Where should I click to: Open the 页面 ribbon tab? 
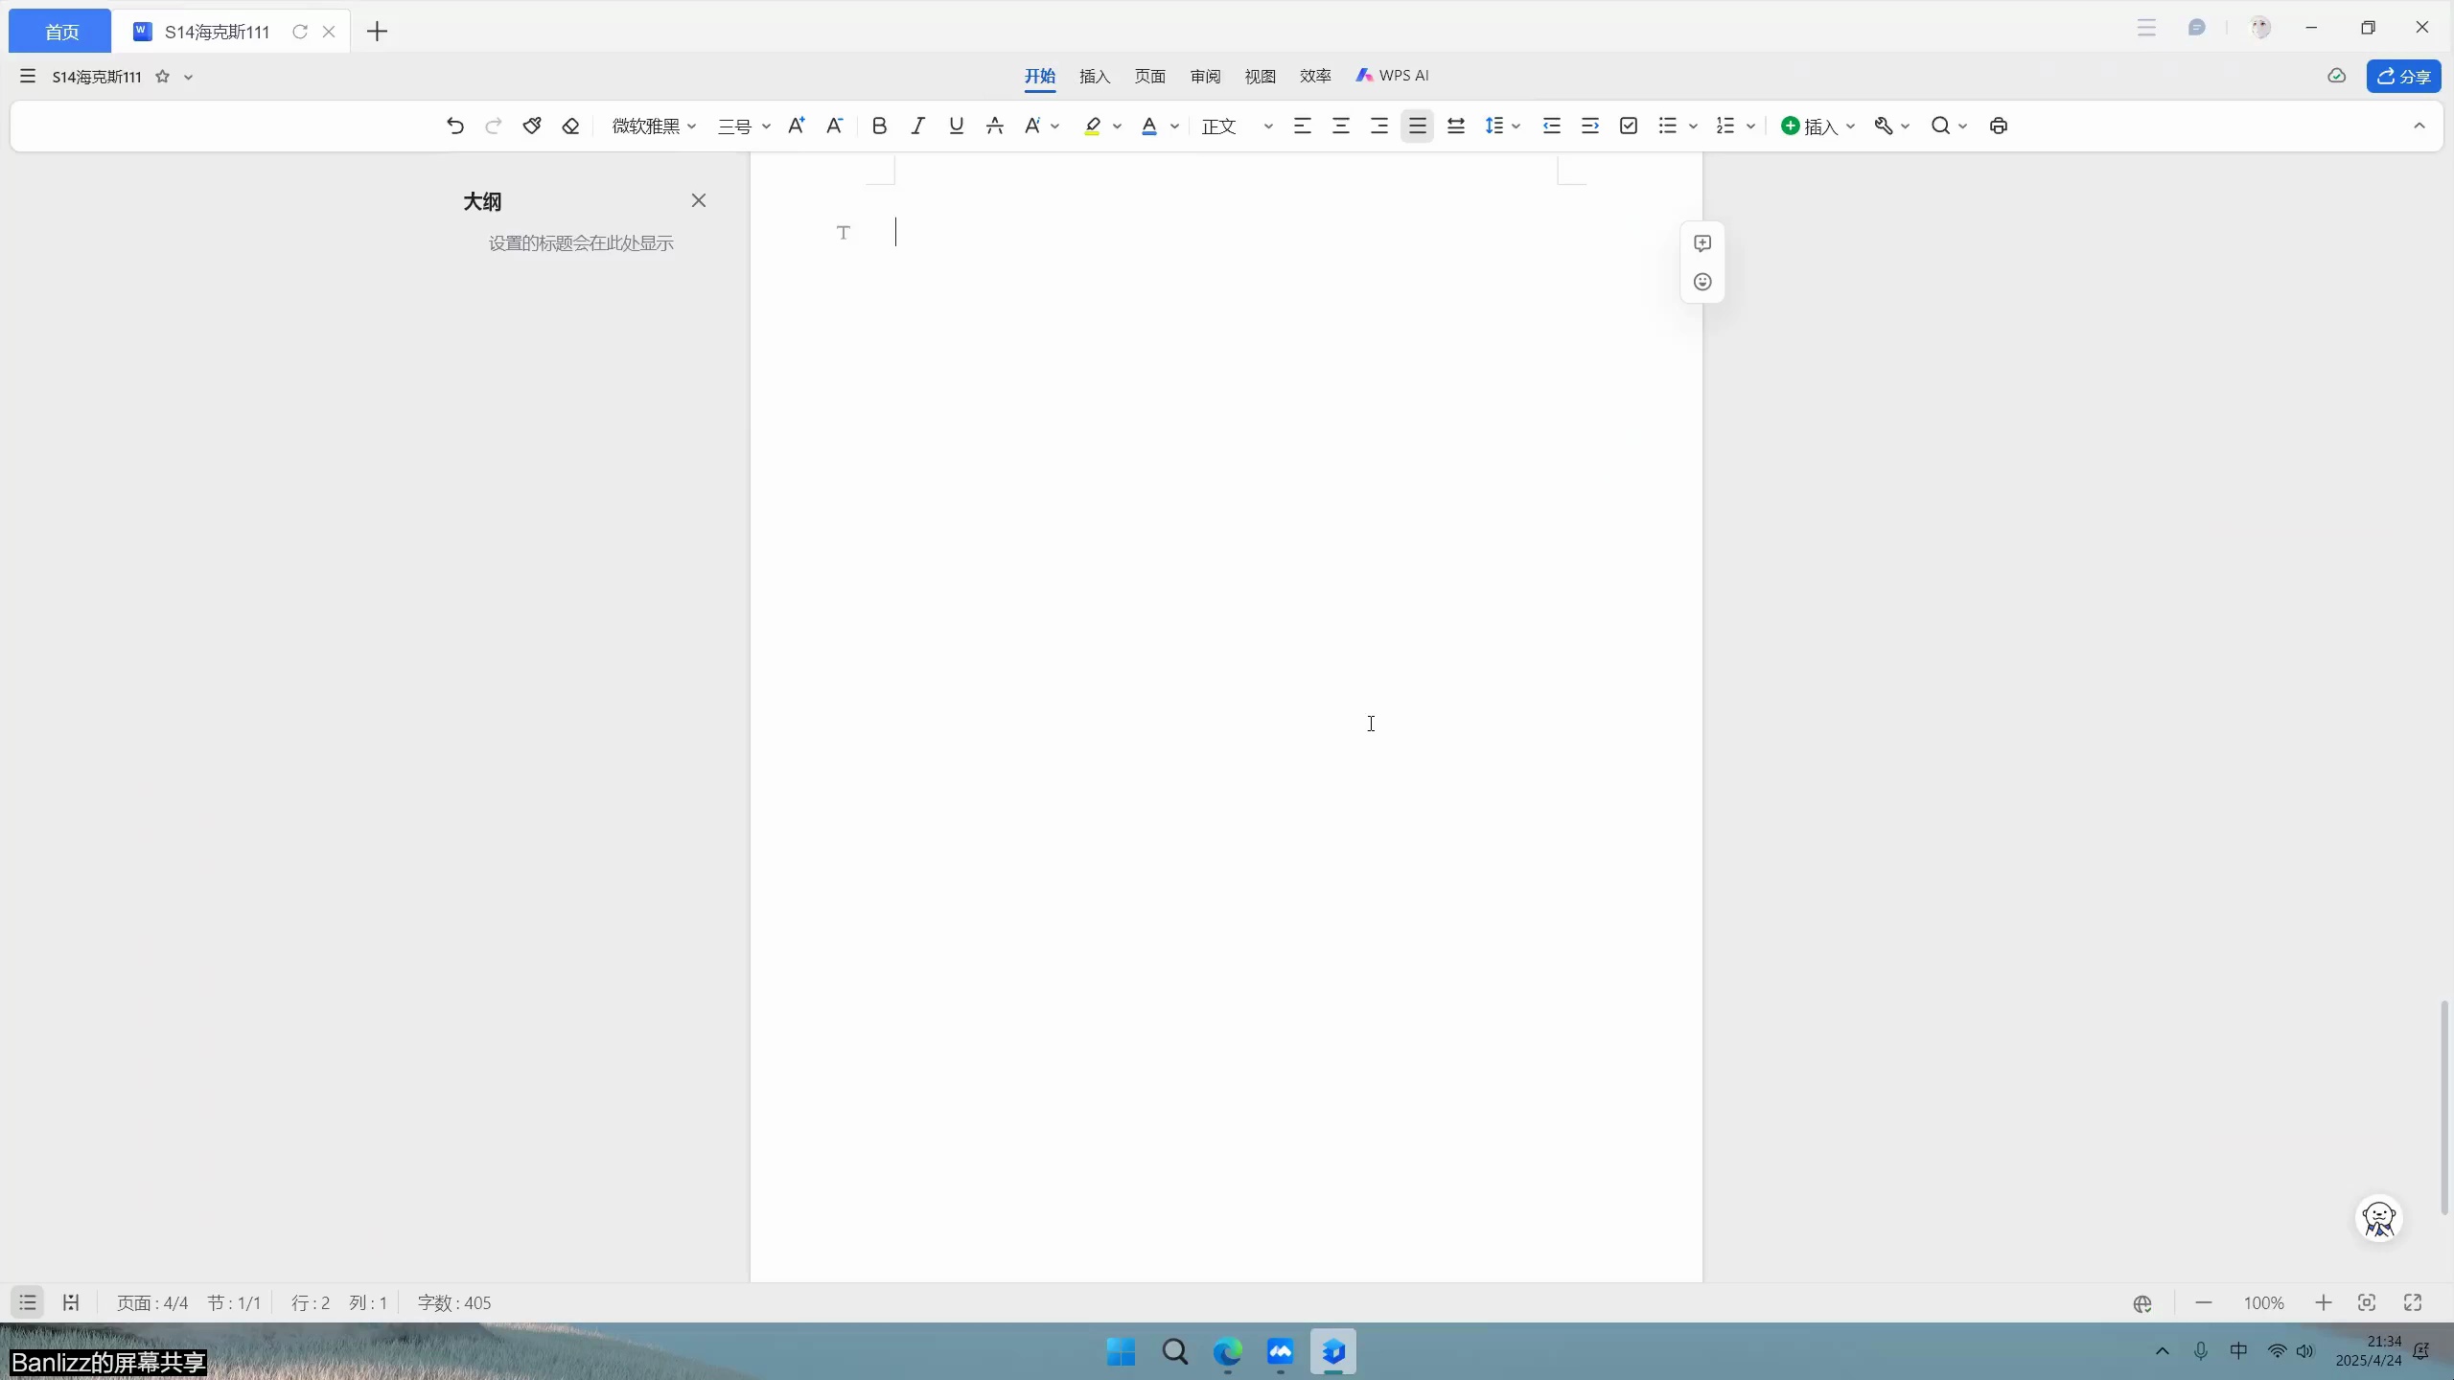click(1149, 76)
